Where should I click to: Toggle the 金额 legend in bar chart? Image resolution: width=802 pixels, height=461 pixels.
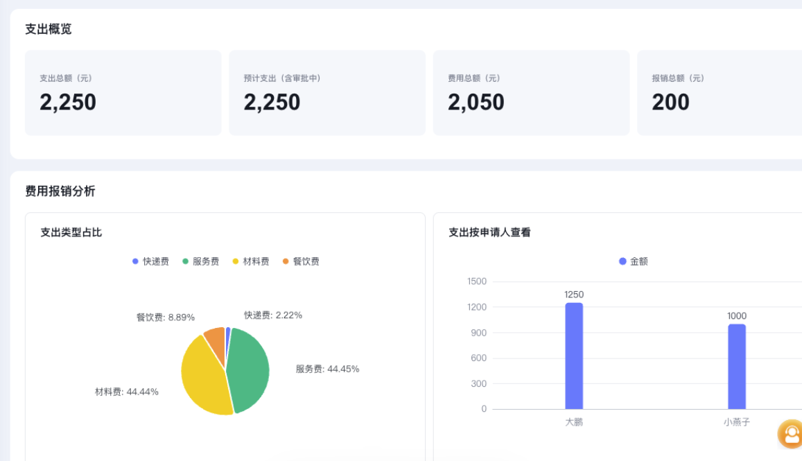tap(633, 261)
